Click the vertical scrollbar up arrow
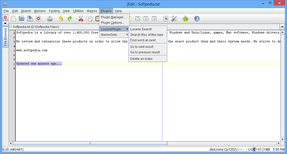The image size is (287, 154). point(282,32)
